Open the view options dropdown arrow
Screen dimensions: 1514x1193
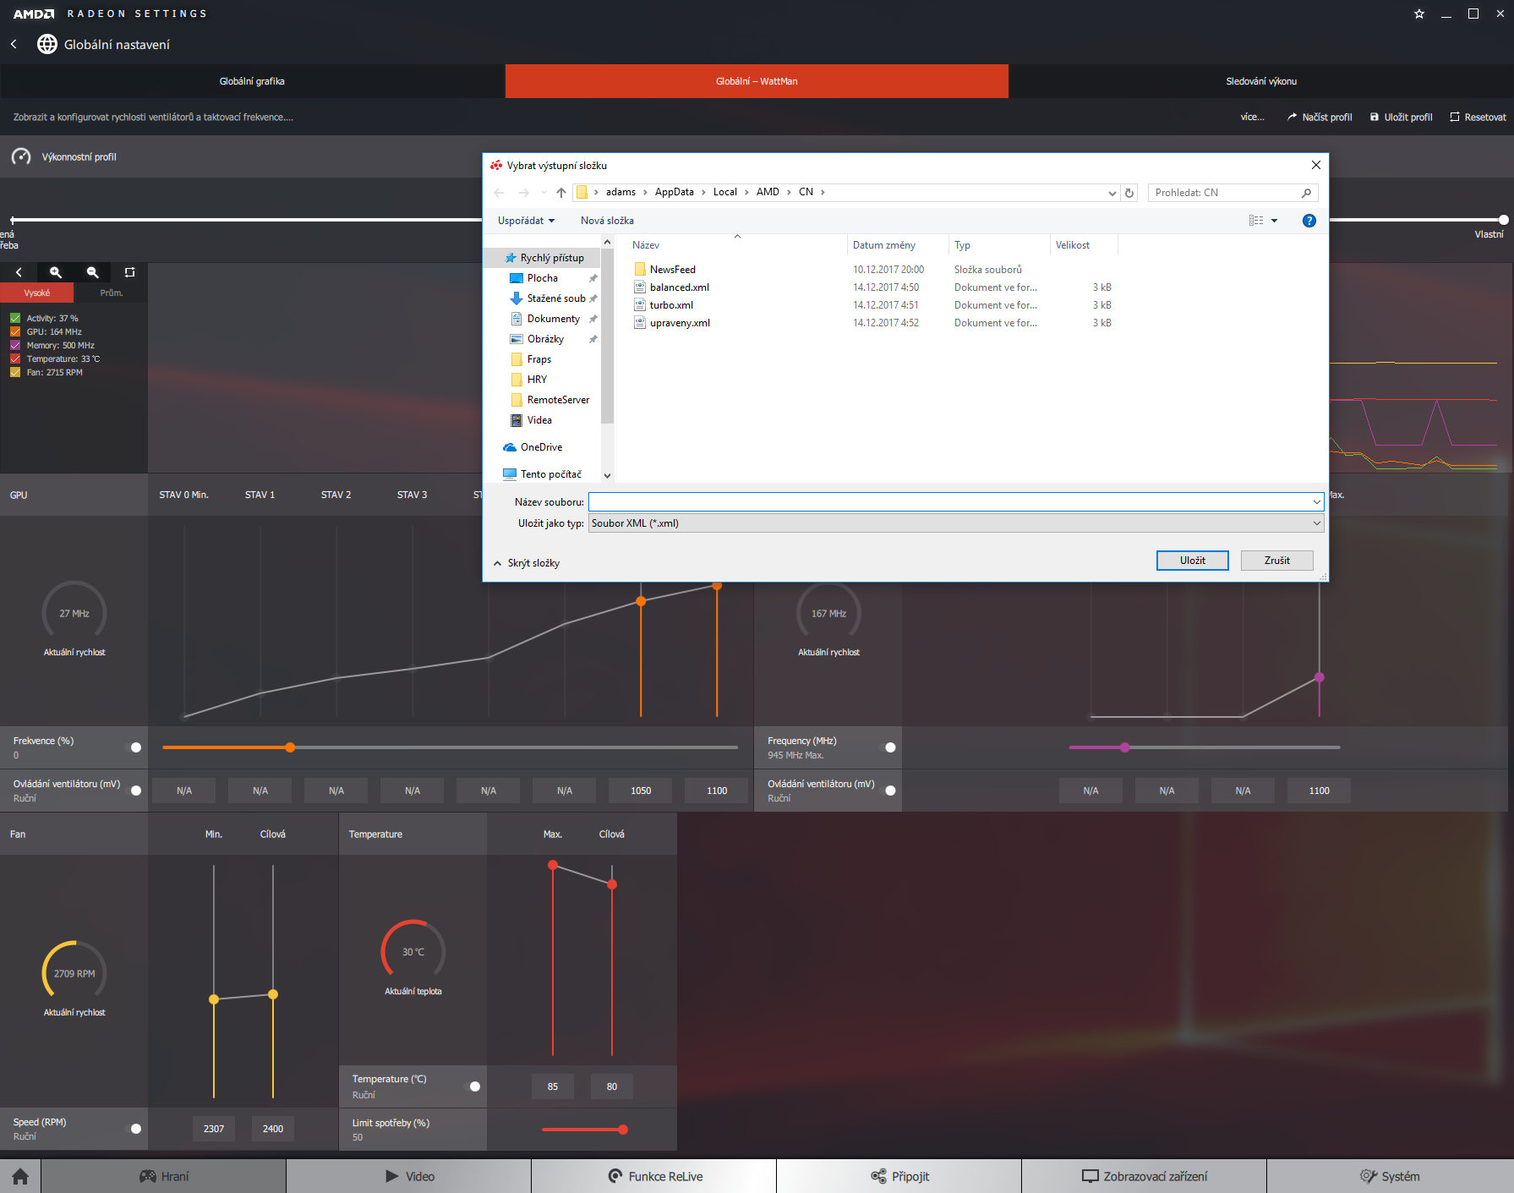pos(1274,221)
